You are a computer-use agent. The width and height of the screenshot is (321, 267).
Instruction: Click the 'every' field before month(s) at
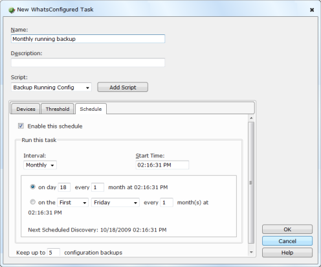pyautogui.click(x=166, y=202)
